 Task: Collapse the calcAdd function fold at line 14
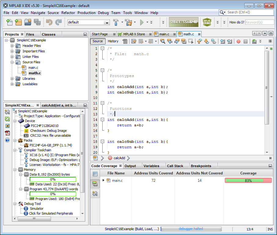click(102, 120)
